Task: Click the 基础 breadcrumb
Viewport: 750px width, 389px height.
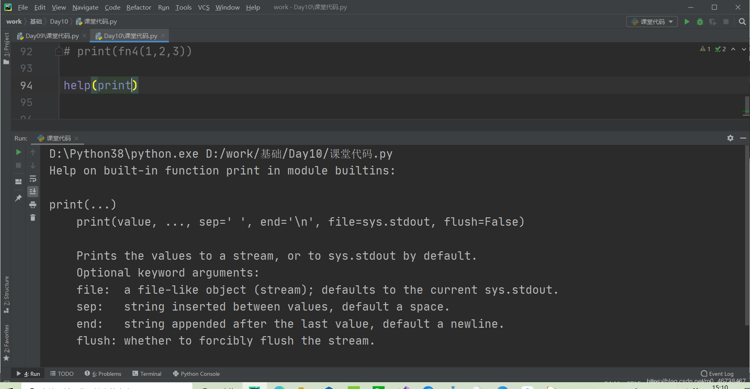Action: (36, 22)
